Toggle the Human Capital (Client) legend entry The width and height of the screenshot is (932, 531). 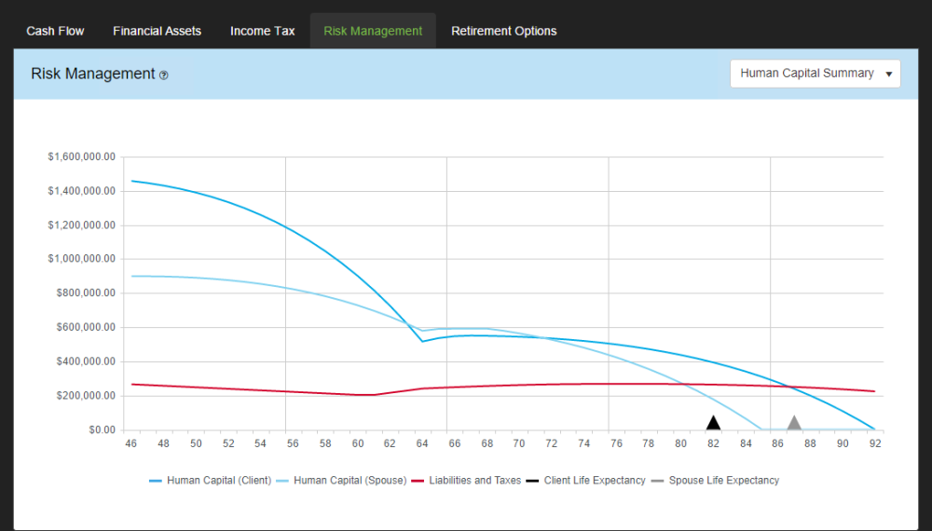pyautogui.click(x=211, y=481)
